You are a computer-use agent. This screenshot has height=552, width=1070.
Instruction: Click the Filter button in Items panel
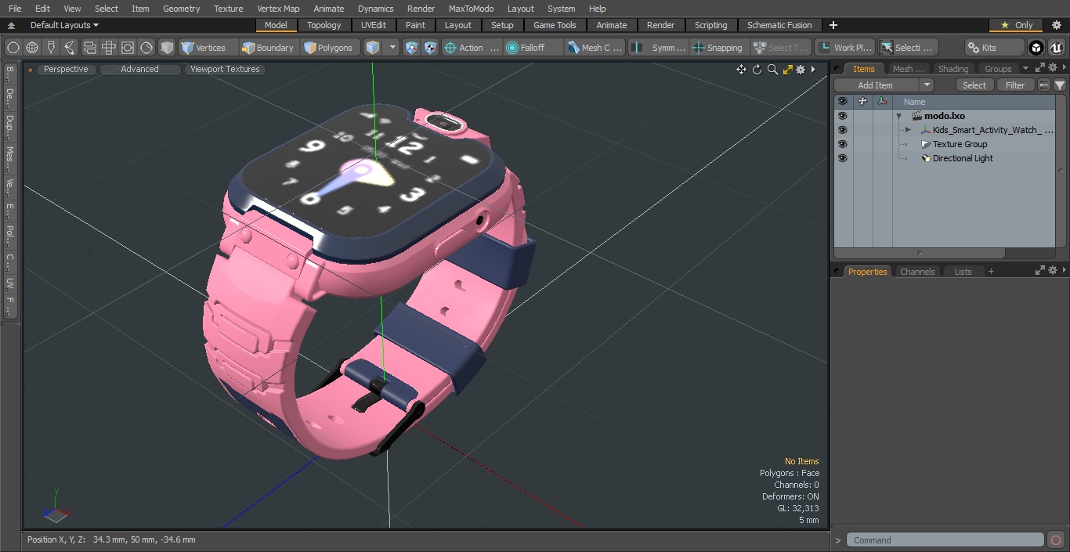(1015, 85)
